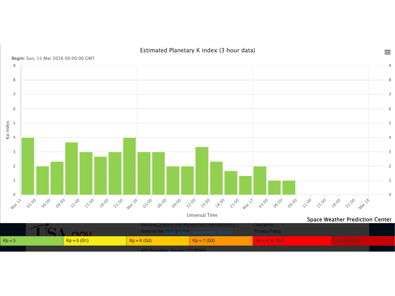Open the NOAA Scales Geomagnetic Storms link

coord(197,232)
